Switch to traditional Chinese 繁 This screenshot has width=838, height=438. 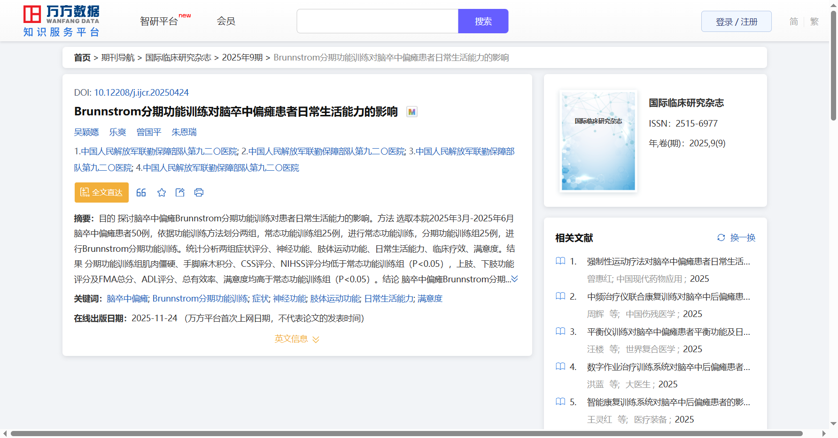coord(815,22)
